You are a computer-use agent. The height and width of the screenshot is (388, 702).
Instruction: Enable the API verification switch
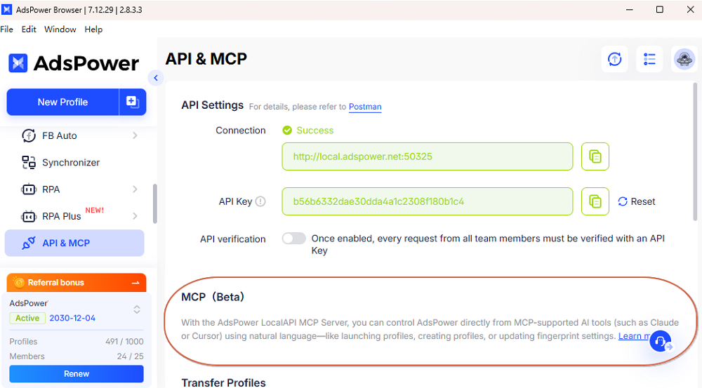(x=293, y=239)
